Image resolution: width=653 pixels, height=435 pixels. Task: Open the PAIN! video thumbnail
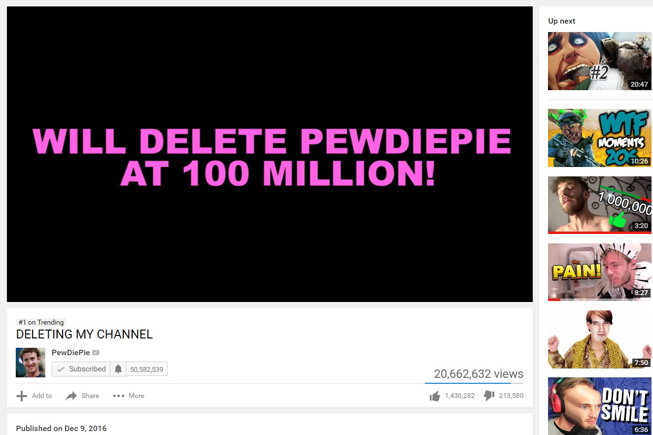pyautogui.click(x=600, y=272)
